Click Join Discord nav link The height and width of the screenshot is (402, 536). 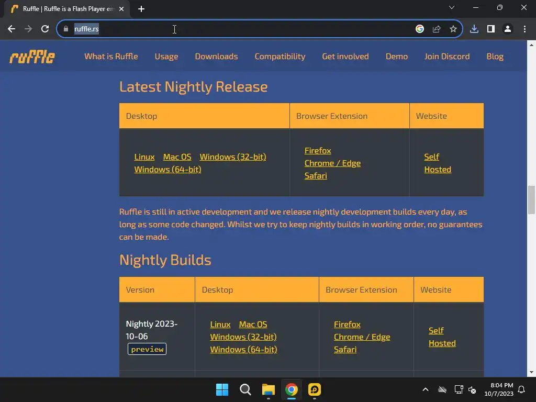point(447,57)
